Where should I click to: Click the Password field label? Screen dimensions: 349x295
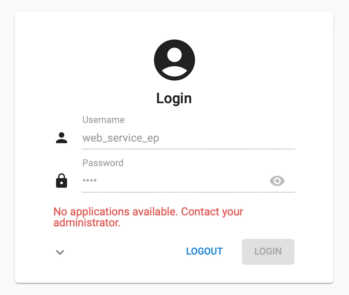[103, 163]
